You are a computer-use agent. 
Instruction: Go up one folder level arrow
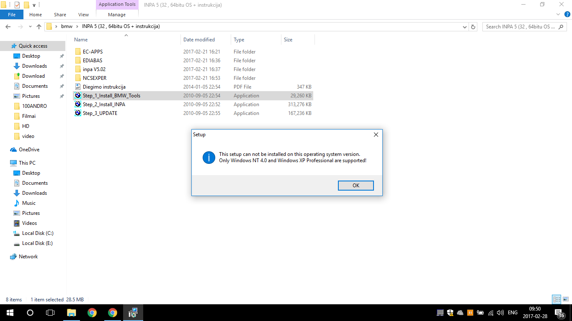[39, 27]
